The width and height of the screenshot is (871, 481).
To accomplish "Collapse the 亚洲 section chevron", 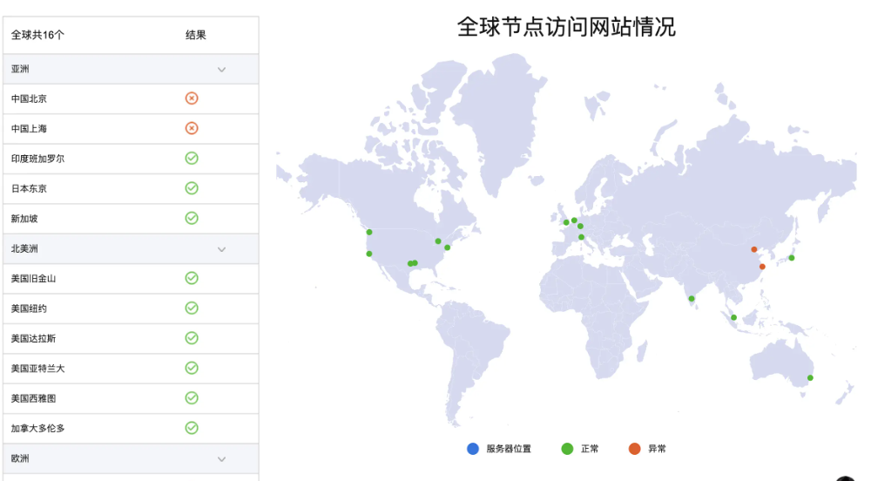I will coord(221,70).
